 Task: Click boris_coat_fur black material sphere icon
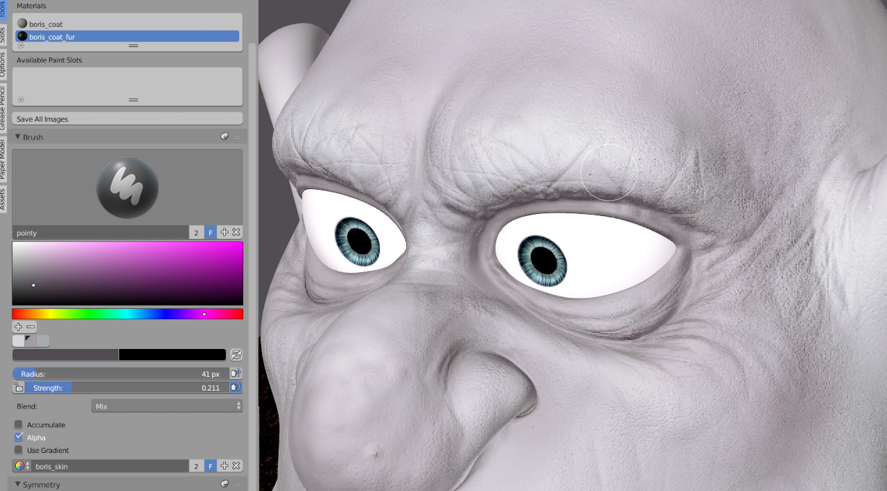[x=22, y=37]
